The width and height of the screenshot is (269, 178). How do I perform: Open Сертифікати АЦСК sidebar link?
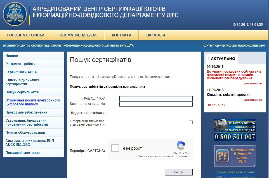point(21,72)
